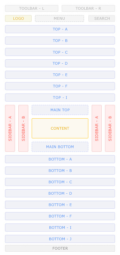Select the TOP - A position

click(60, 29)
